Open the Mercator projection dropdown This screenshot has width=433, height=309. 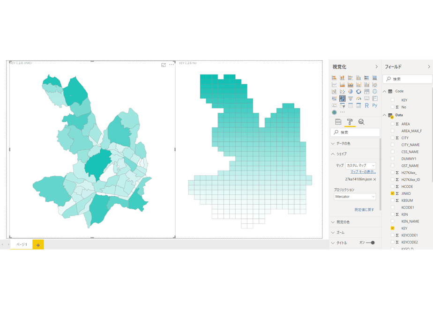pos(355,197)
